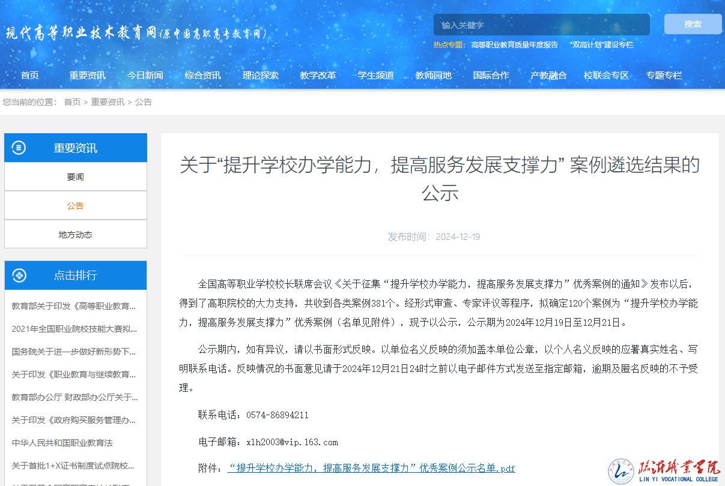Click the list icon beside 重要资讯 header
The height and width of the screenshot is (486, 725).
point(19,148)
